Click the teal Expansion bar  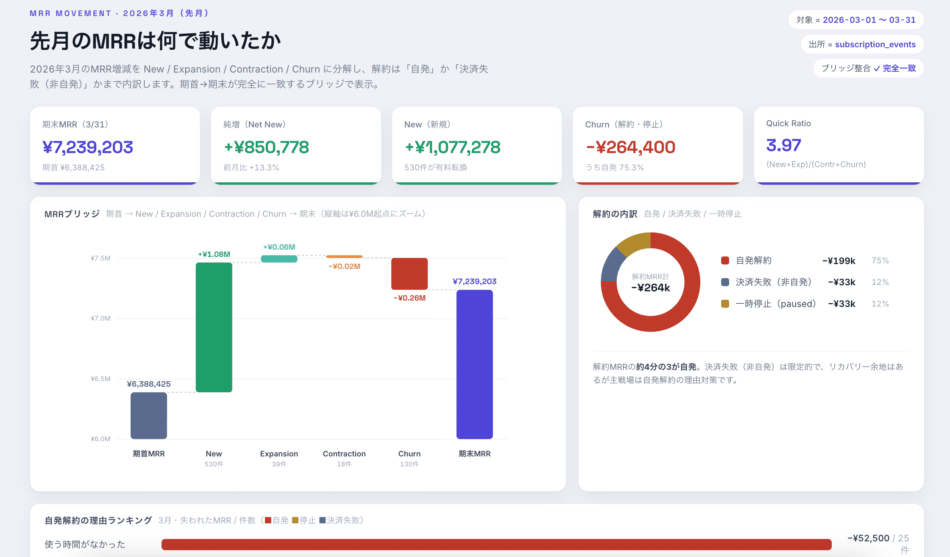pyautogui.click(x=279, y=259)
